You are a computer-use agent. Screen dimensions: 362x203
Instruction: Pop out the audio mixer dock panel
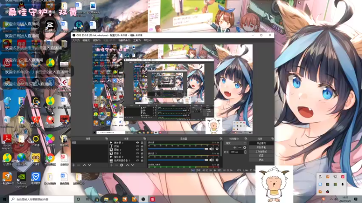click(221, 139)
